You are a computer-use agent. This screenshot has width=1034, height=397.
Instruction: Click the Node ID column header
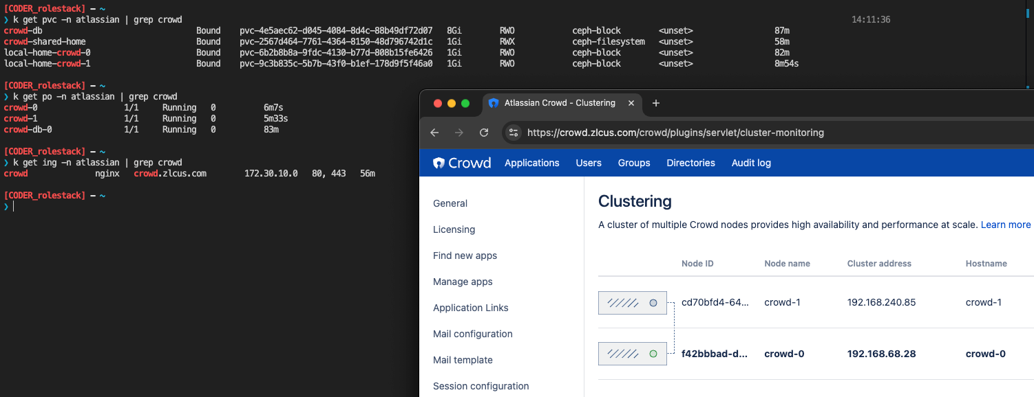(697, 264)
